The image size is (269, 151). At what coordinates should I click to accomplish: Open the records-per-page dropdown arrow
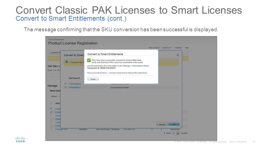coord(178,133)
